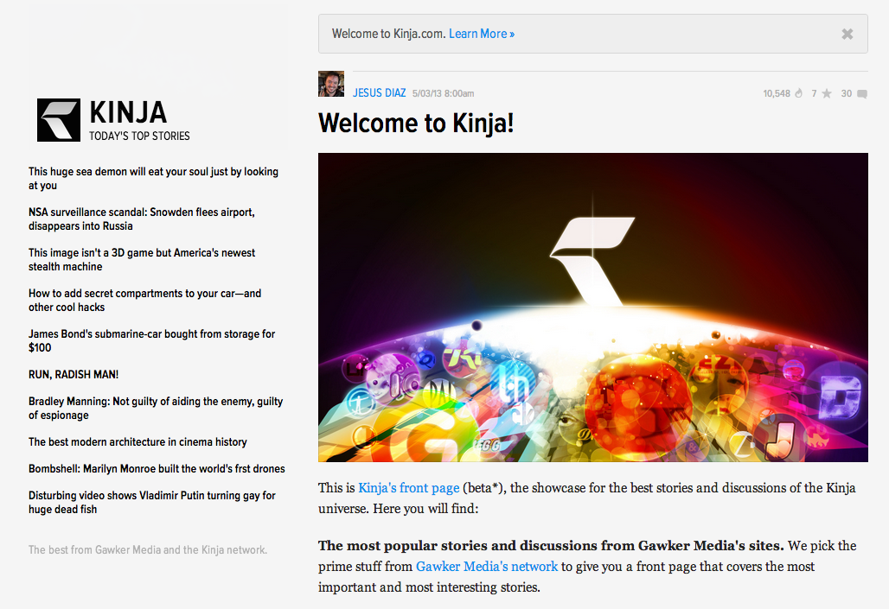Star this post with the star icon
Screen dimensions: 889x609
[x=827, y=93]
